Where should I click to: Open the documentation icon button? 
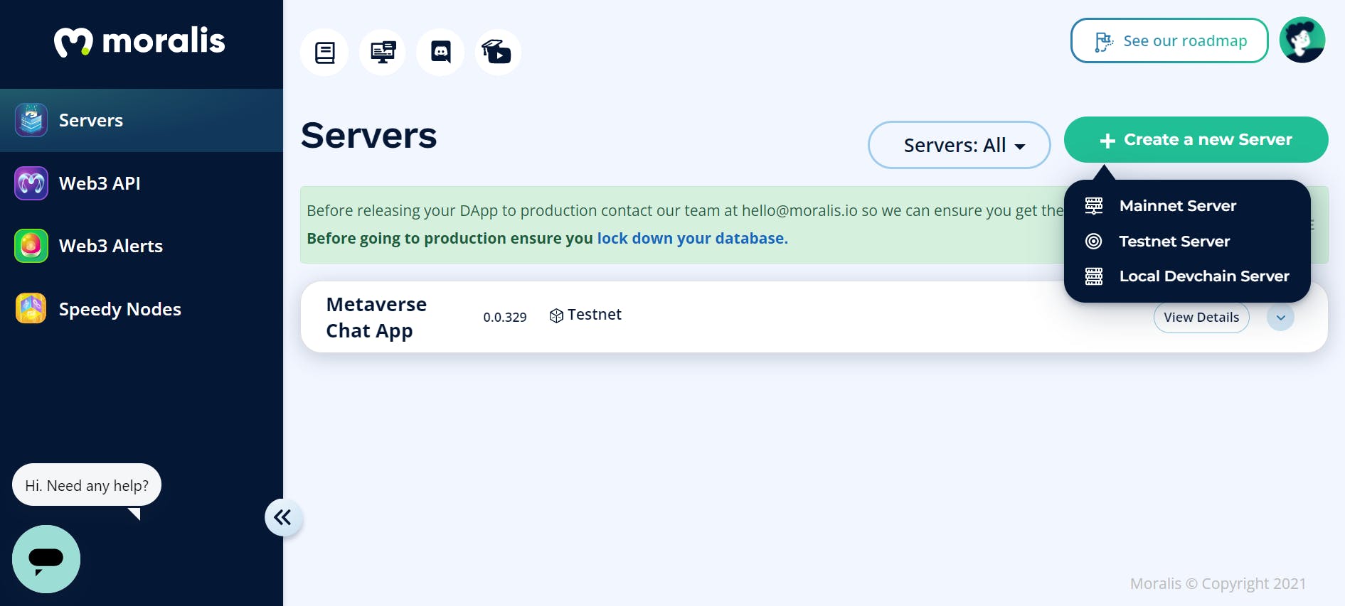point(324,53)
